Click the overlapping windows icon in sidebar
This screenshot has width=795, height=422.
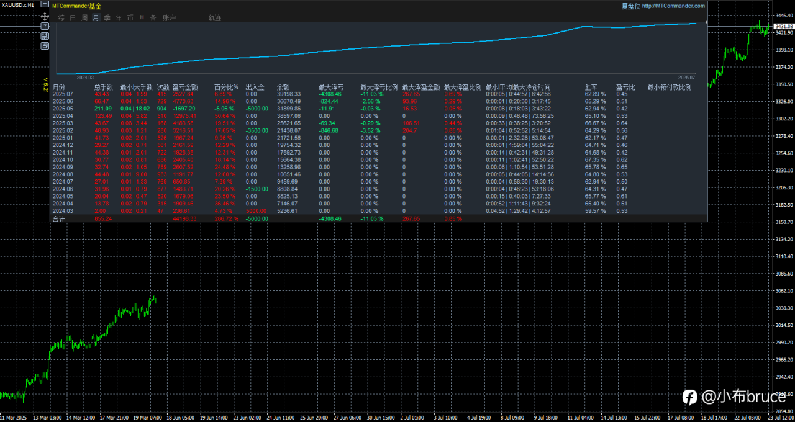pos(45,46)
